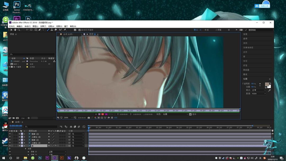Click the Windows Start button
The image size is (286, 161).
pos(3,158)
